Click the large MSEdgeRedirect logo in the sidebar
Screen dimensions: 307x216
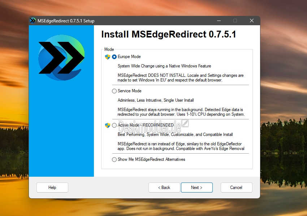pos(61,58)
